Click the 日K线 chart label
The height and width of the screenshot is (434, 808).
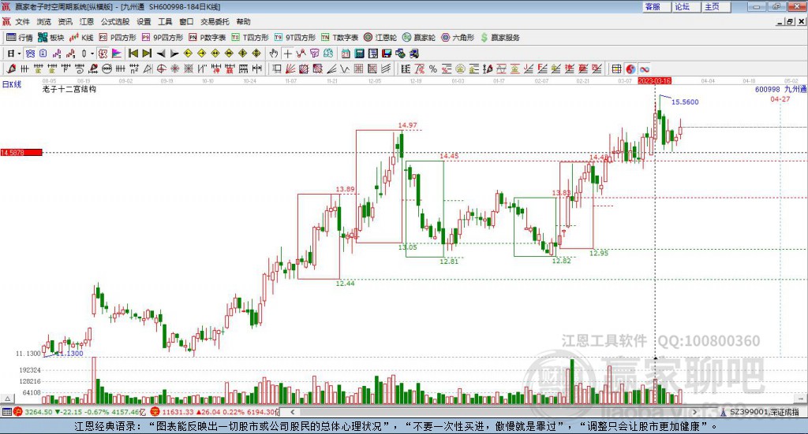(x=11, y=84)
